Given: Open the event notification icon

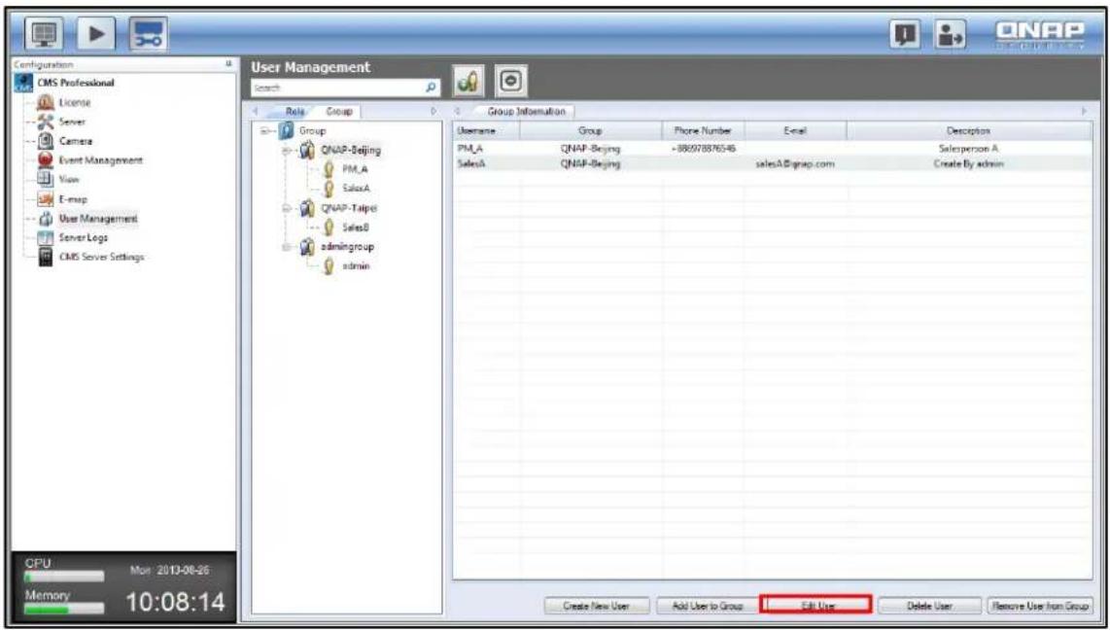Looking at the screenshot, I should 906,35.
